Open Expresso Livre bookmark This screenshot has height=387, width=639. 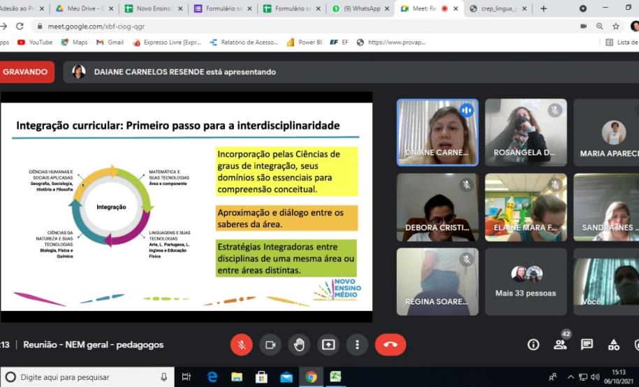(167, 43)
